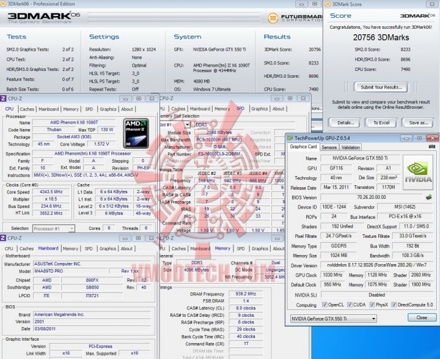Click the DRAM Frequency value 939.2 MHz
The height and width of the screenshot is (359, 440).
coord(246,294)
